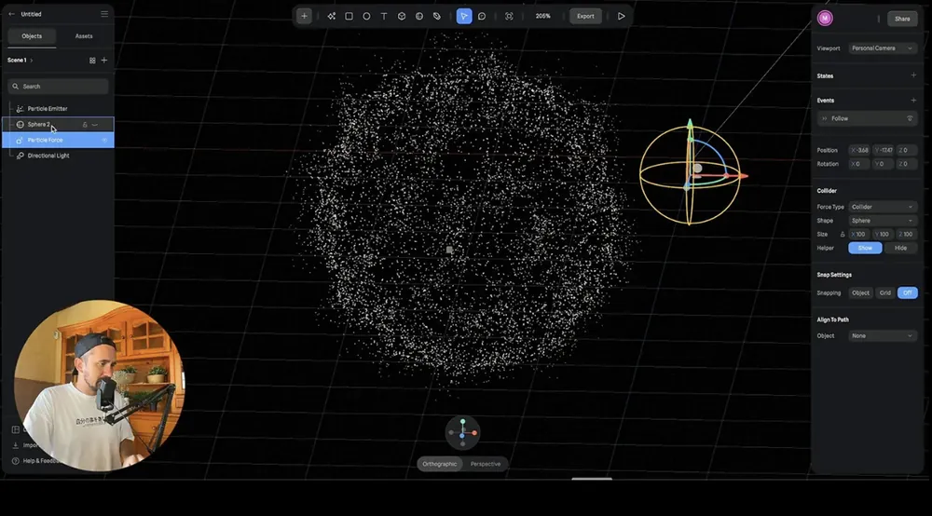
Task: Open the scenes grid view icon
Action: pos(92,60)
